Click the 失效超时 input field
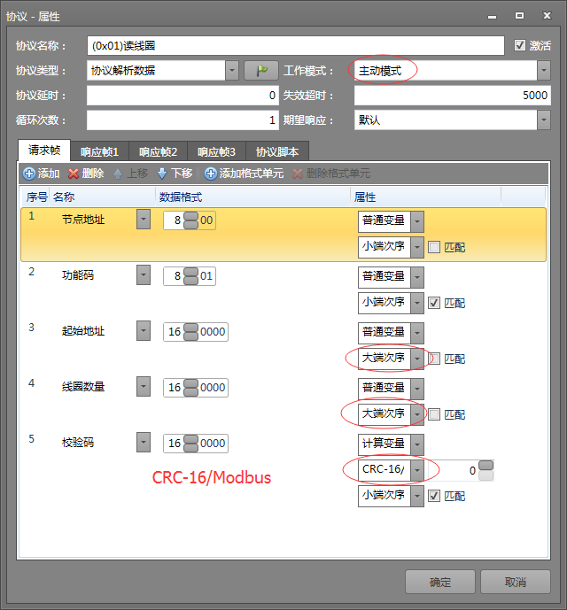 tap(453, 96)
